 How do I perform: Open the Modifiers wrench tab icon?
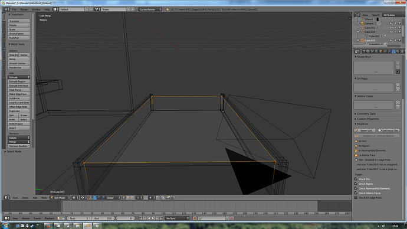coord(389,51)
